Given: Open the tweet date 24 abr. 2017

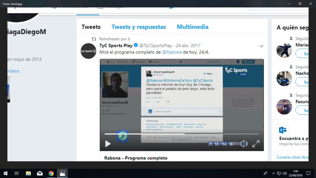Looking at the screenshot, I should click(x=188, y=46).
